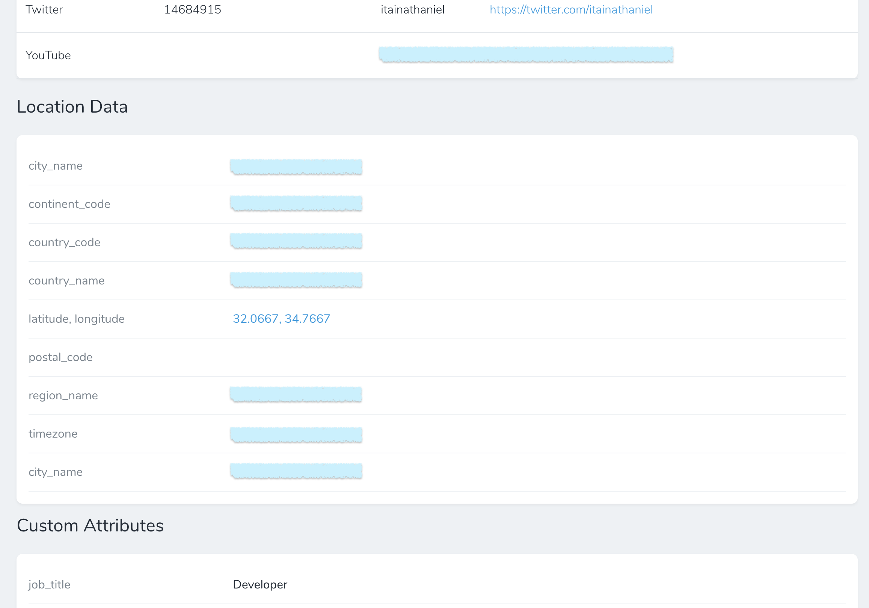Click the Developer job title value

pyautogui.click(x=260, y=584)
